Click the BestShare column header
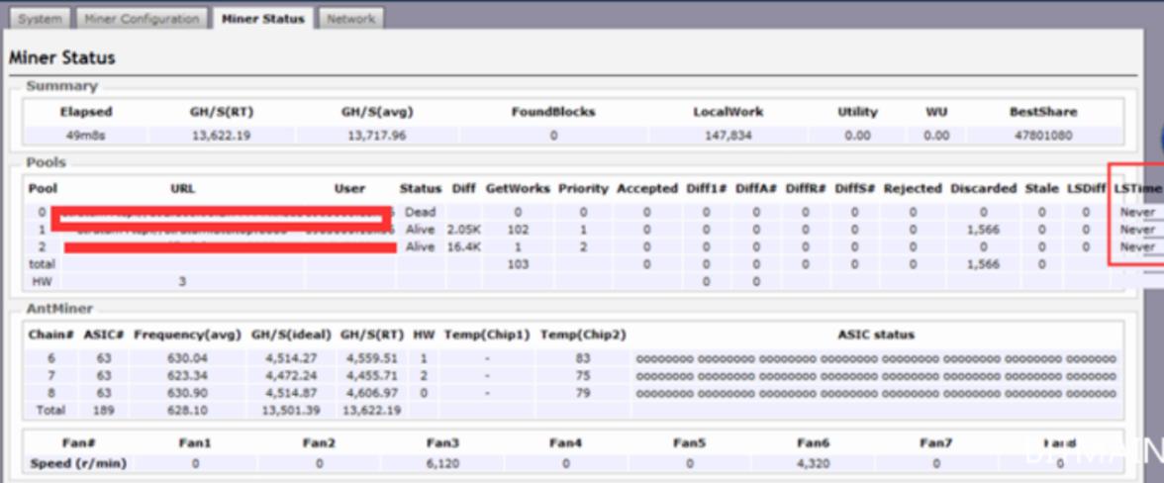Image resolution: width=1164 pixels, height=483 pixels. (x=1043, y=112)
